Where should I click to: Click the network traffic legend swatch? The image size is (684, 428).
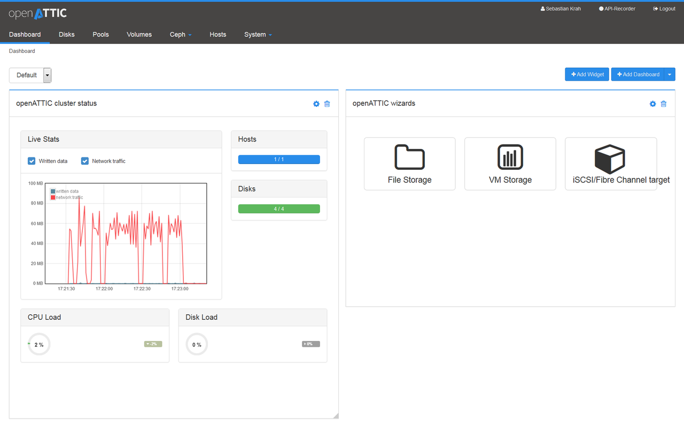click(53, 197)
